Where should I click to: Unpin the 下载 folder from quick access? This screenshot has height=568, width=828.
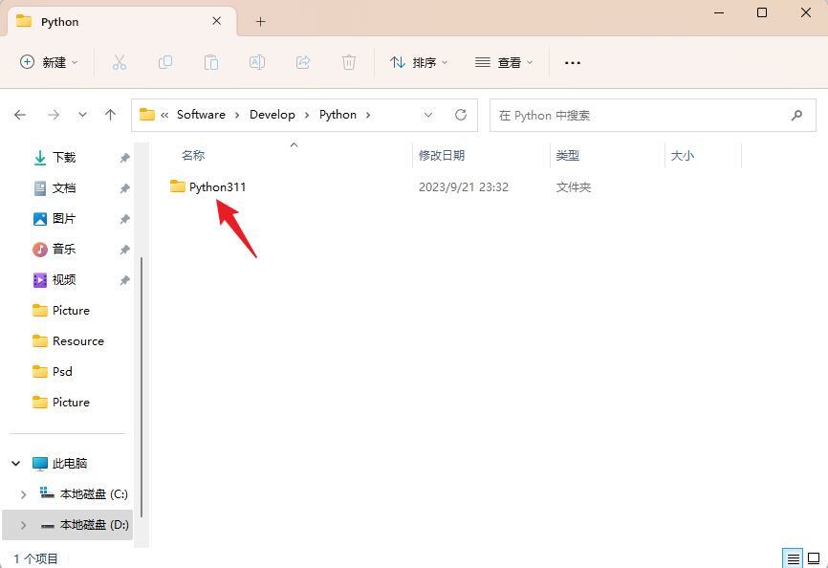pyautogui.click(x=124, y=157)
